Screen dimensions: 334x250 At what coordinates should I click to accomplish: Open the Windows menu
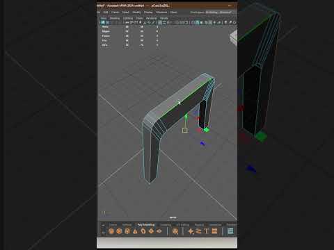point(161,12)
